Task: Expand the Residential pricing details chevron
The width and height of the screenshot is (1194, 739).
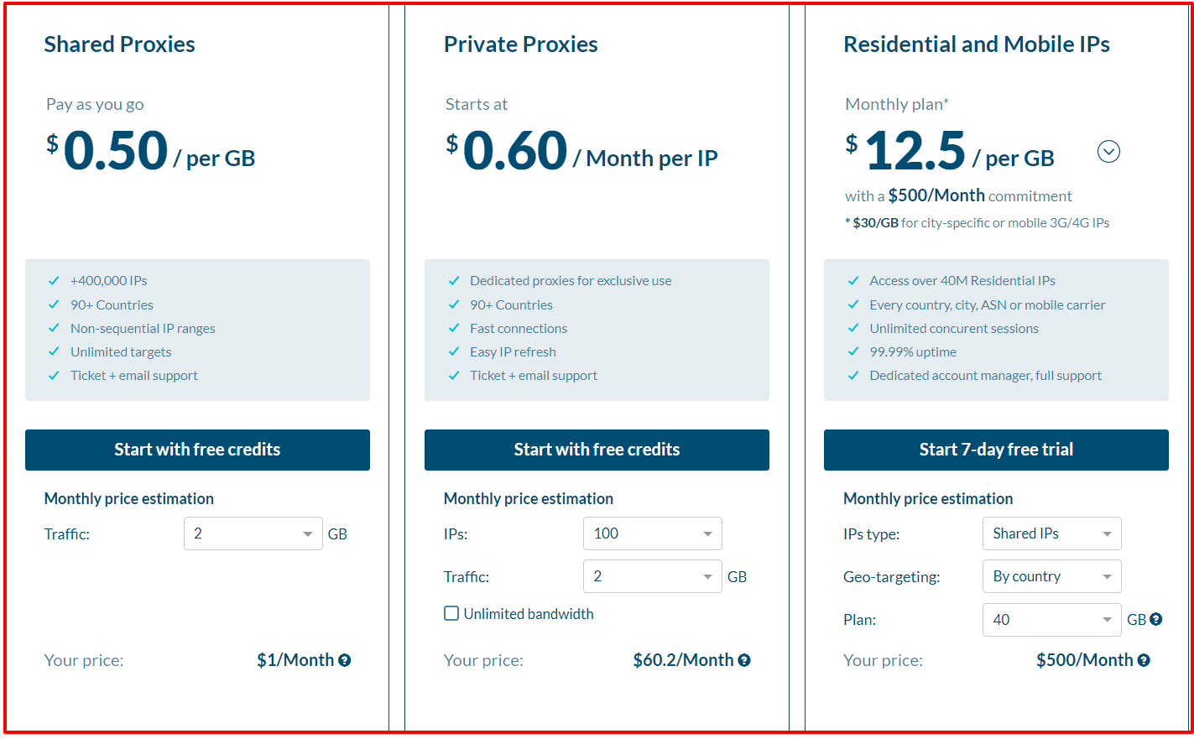Action: pyautogui.click(x=1108, y=152)
